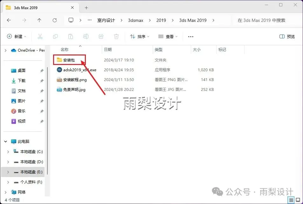Open the 排序 sort dropdown
The image size is (303, 204).
pyautogui.click(x=140, y=36)
